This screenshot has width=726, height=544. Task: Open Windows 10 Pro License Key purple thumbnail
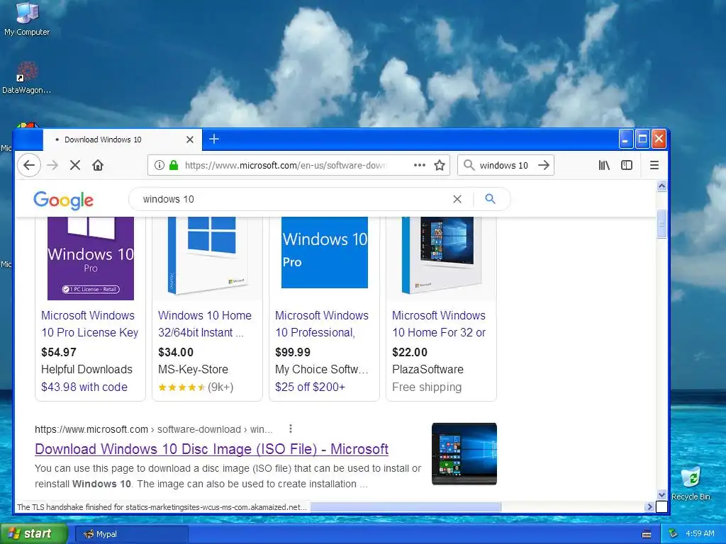click(91, 258)
